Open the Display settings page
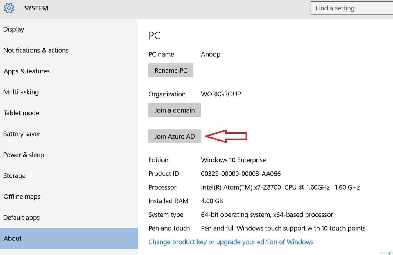Viewport: 393px width, 255px height. pyautogui.click(x=69, y=29)
